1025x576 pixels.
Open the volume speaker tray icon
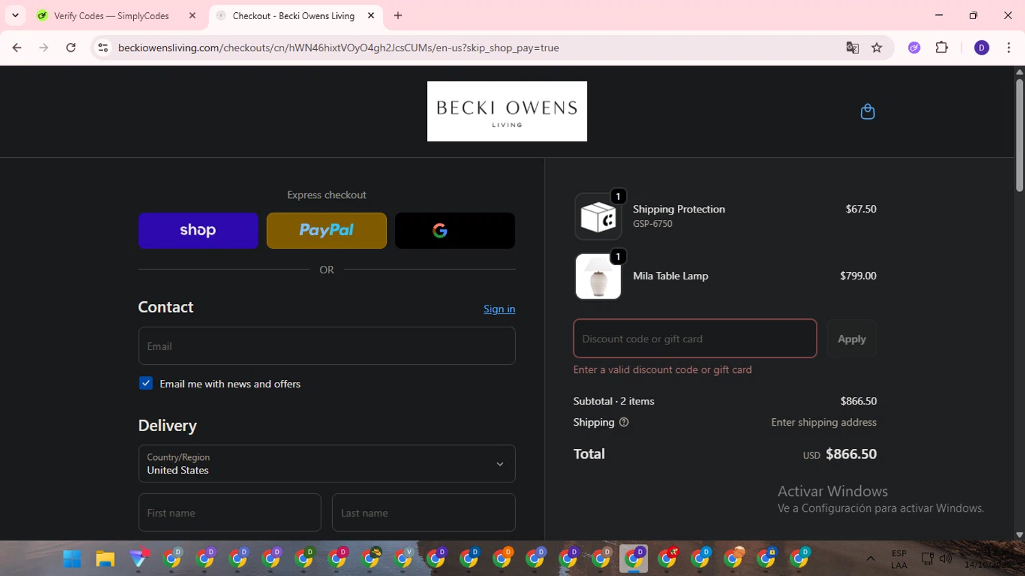click(946, 558)
